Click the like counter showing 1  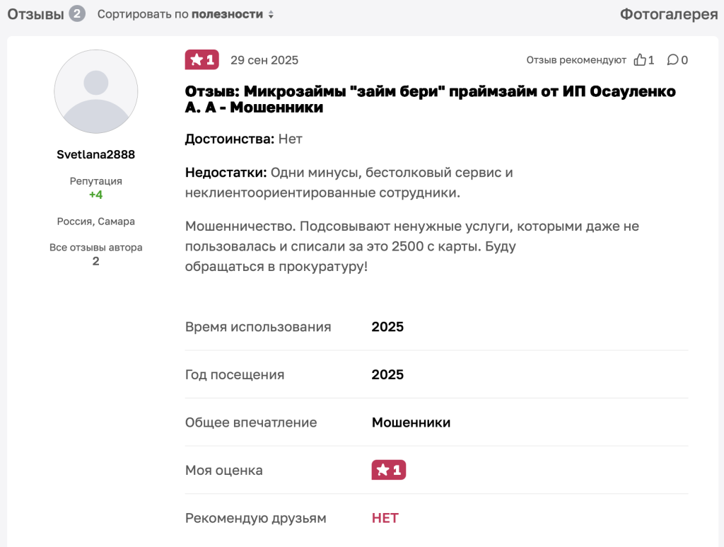pos(650,60)
